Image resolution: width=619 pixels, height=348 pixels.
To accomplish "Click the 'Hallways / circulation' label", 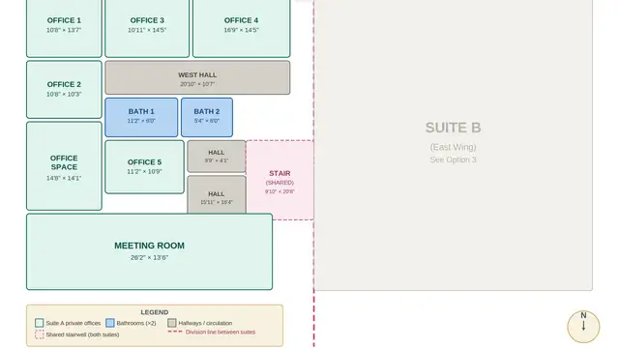I will point(205,323).
